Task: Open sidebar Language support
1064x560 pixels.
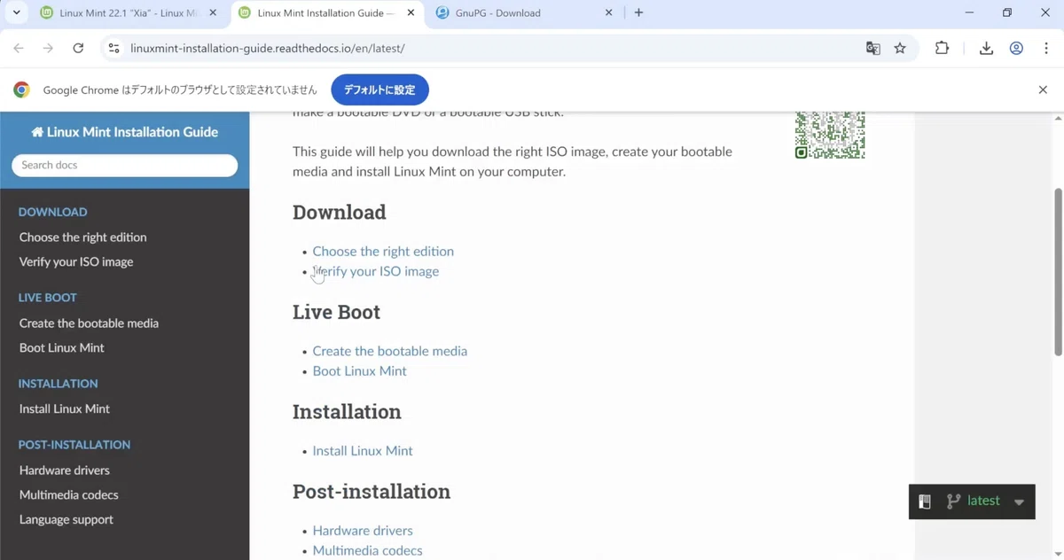Action: pyautogui.click(x=66, y=520)
